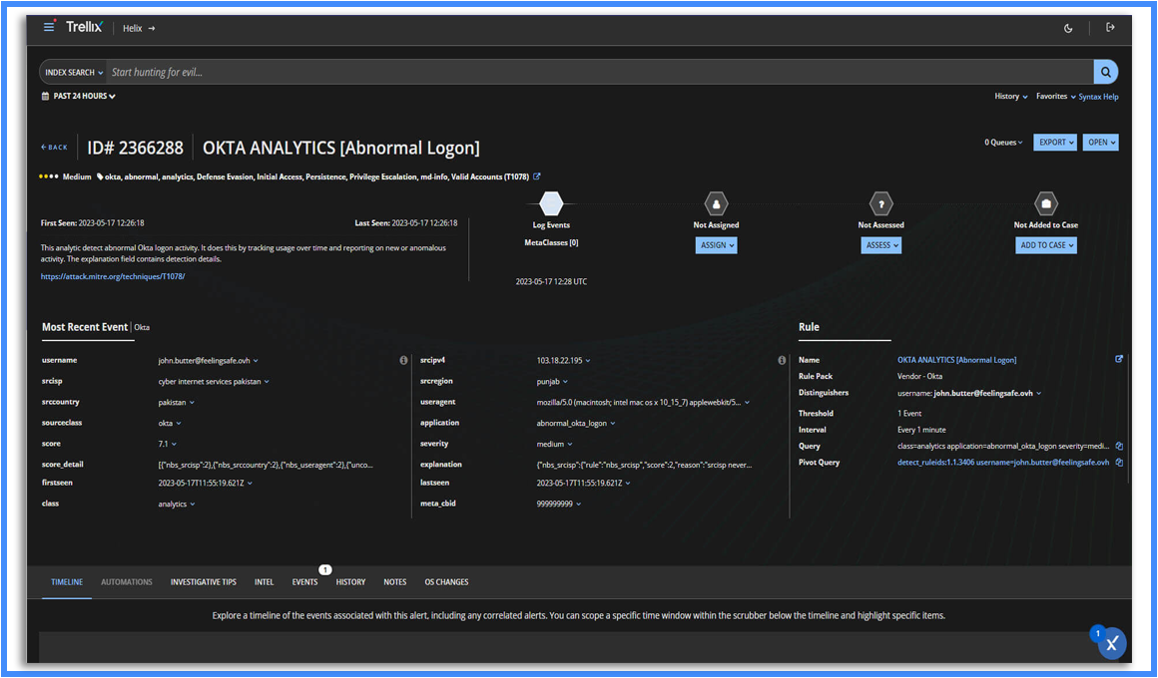Click the magnifying glass search button
This screenshot has width=1158, height=678.
click(1105, 72)
